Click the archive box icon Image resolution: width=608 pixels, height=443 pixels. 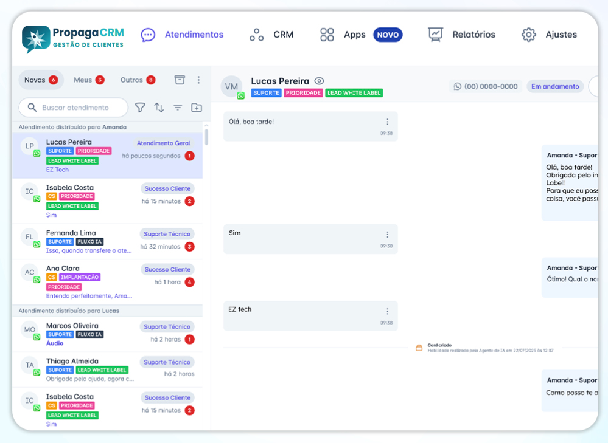click(180, 80)
